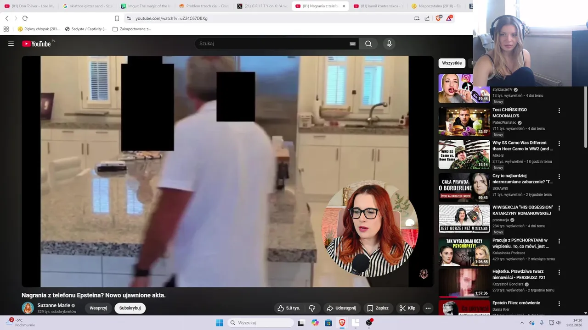Dislike the video with thumbs-down

pos(312,308)
